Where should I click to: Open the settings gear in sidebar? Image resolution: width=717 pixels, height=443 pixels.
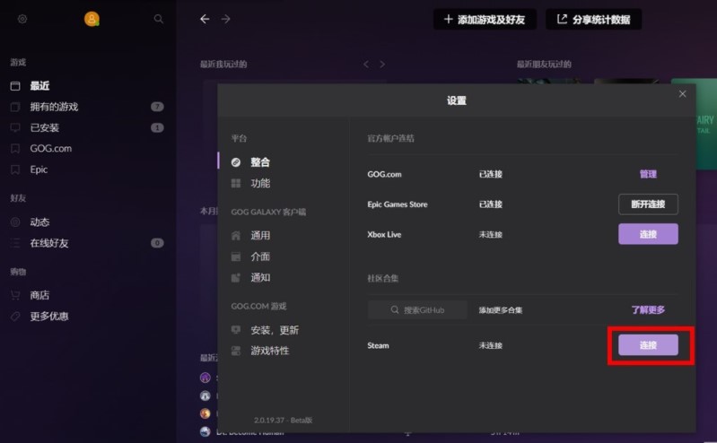click(x=22, y=19)
